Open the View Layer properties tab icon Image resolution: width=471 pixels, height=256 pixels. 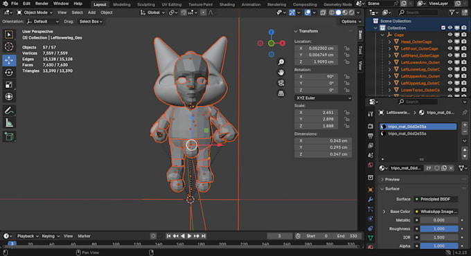[371, 145]
